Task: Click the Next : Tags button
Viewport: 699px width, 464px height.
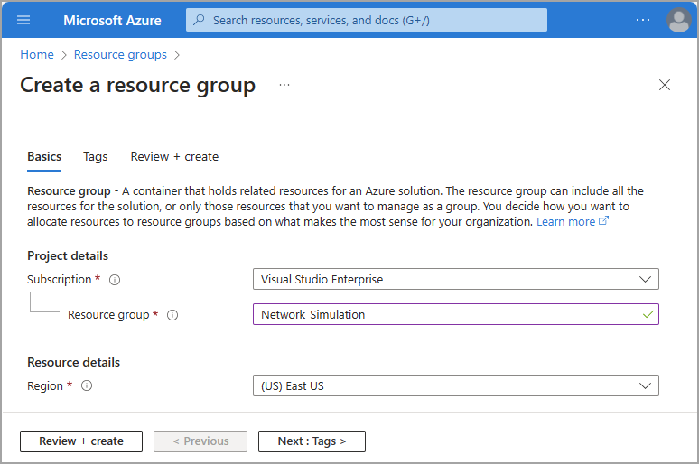Action: click(312, 441)
